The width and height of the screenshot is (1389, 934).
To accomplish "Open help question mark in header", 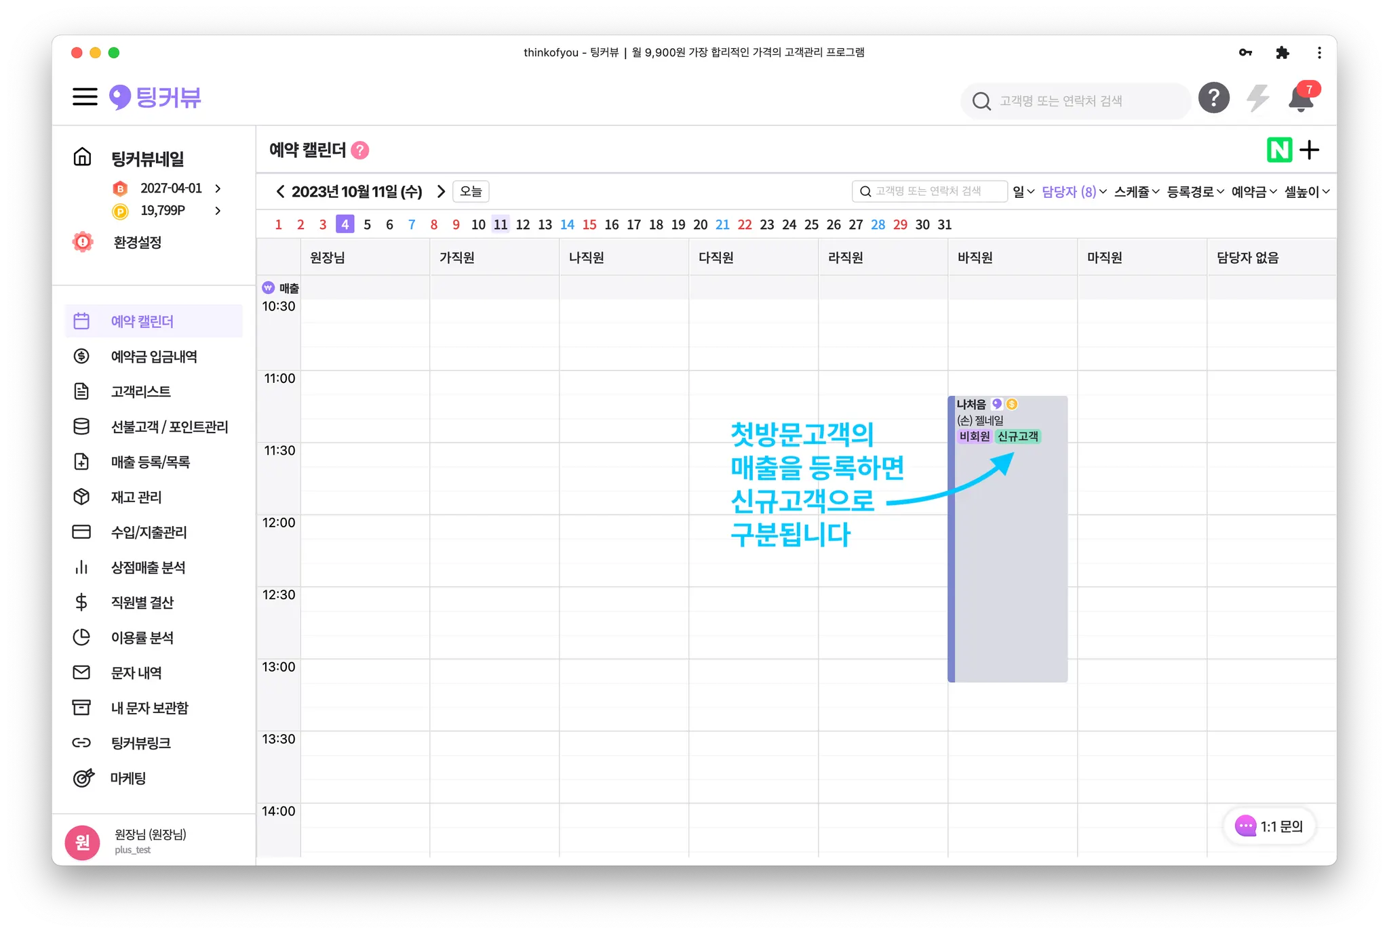I will tap(1213, 98).
